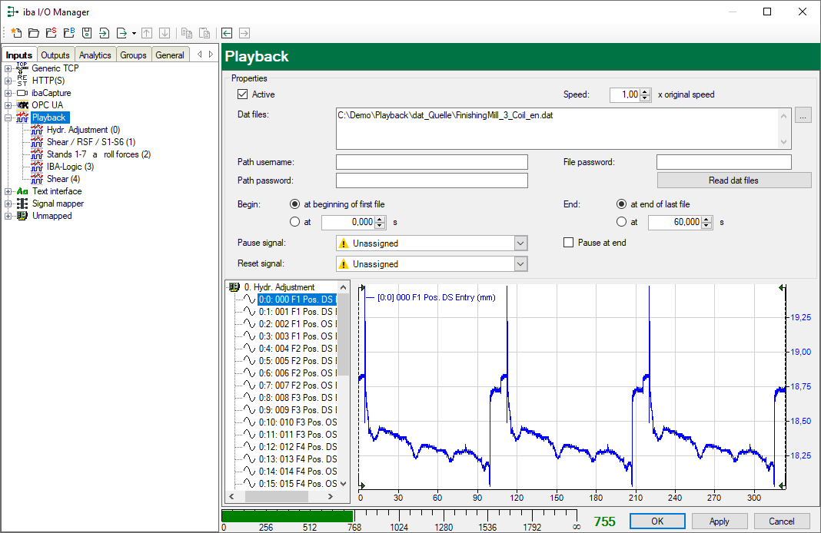Uncheck the Active checkbox
The width and height of the screenshot is (821, 533).
[x=243, y=94]
